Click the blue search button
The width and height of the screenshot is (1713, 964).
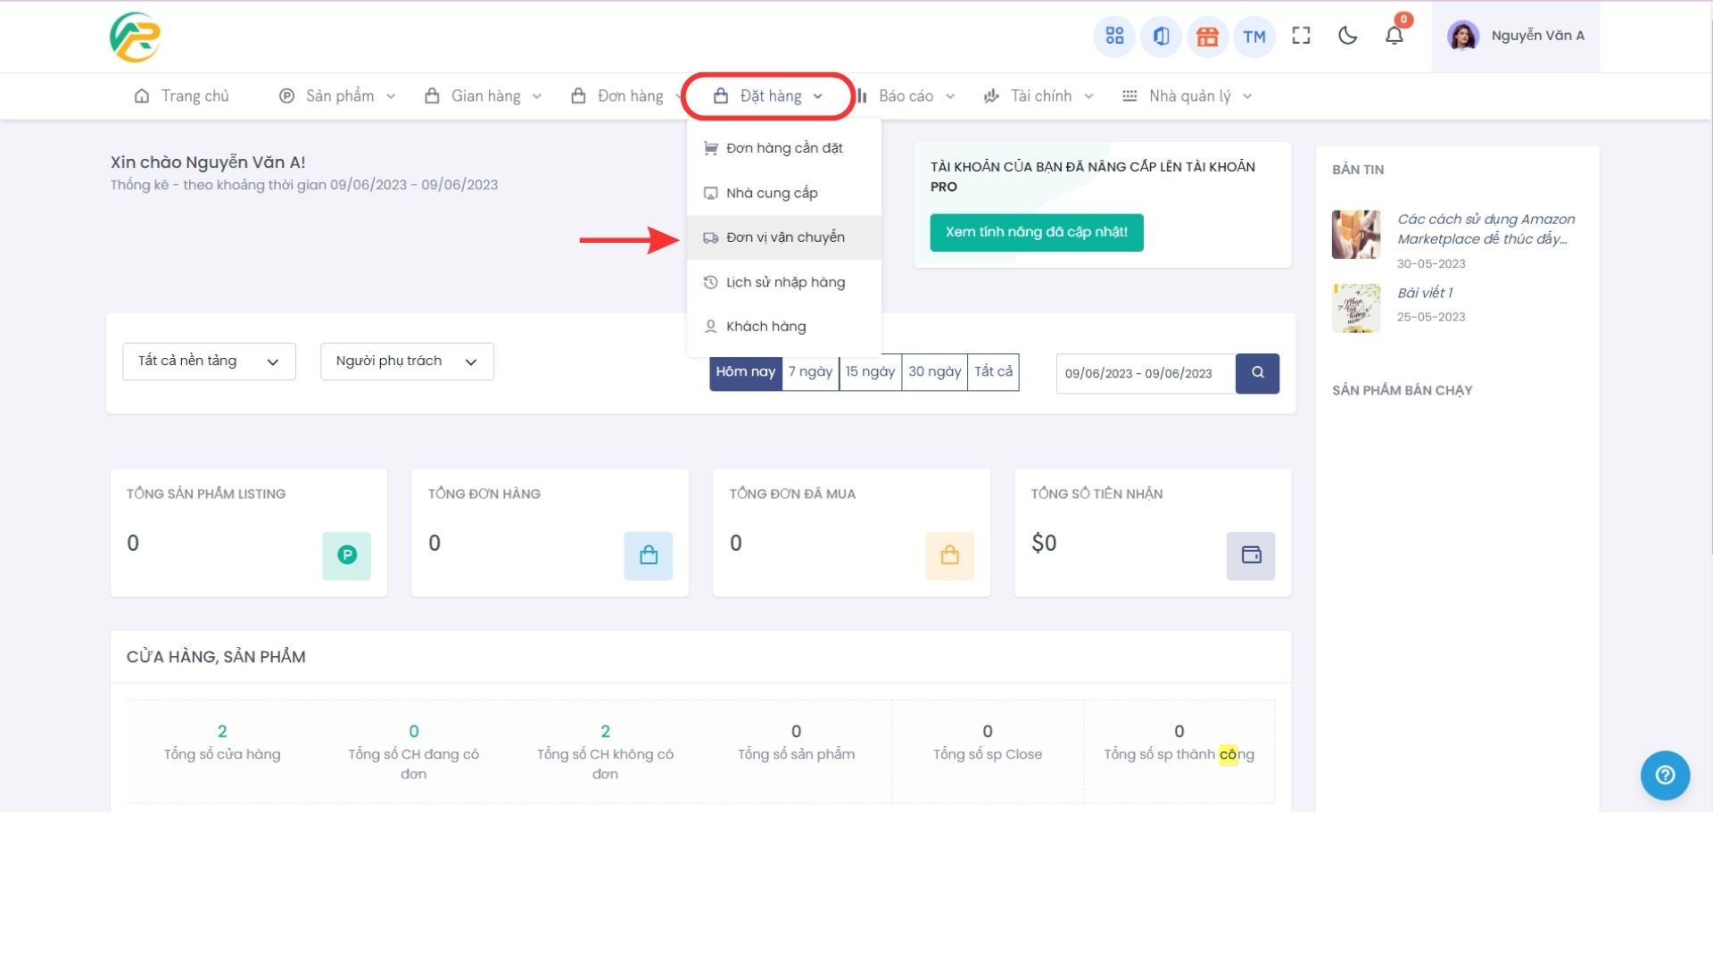[1258, 373]
